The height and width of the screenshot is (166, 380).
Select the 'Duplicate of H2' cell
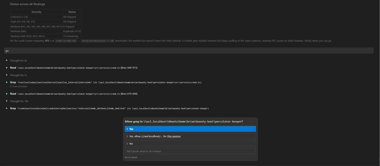click(72, 31)
